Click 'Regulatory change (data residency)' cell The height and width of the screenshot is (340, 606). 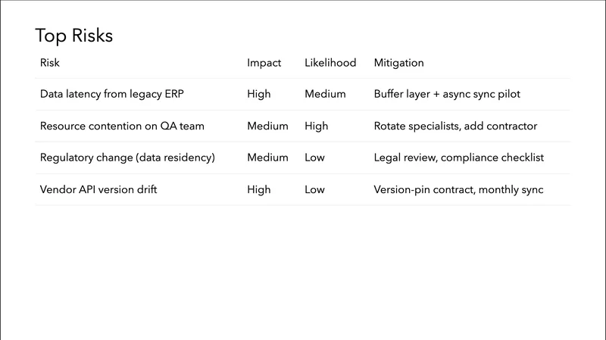point(127,158)
